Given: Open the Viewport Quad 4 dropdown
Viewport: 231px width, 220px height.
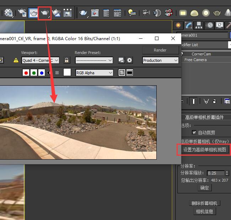Looking at the screenshot, I should [40, 60].
